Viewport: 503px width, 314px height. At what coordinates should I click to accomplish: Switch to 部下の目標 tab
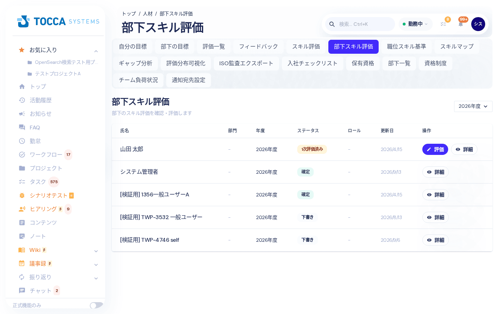coord(175,47)
